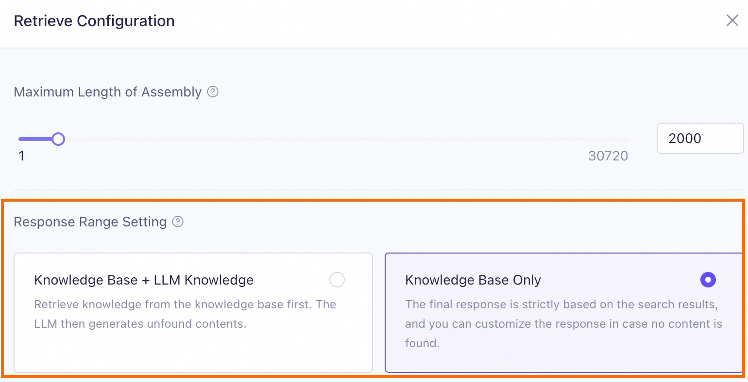Click the Maximum Length of Assembly label
This screenshot has width=748, height=382.
pyautogui.click(x=107, y=92)
